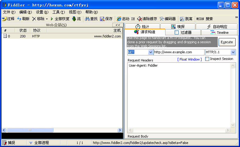Click sessions list scroll right arrow

coord(120,130)
